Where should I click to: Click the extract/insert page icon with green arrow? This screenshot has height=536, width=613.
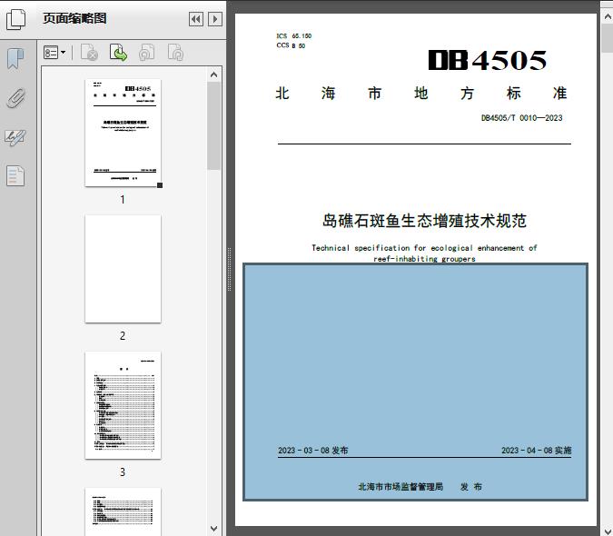pos(118,54)
